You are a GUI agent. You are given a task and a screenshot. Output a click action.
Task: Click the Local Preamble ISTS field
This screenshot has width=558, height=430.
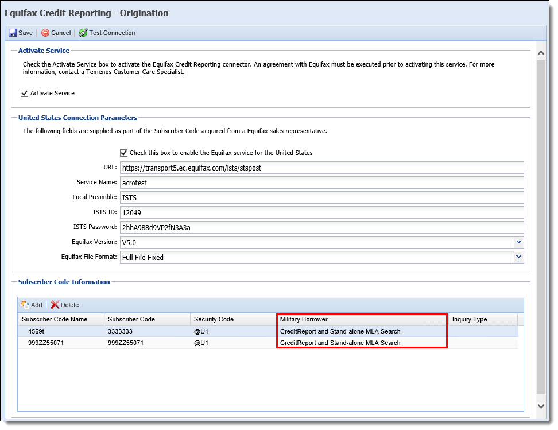321,197
